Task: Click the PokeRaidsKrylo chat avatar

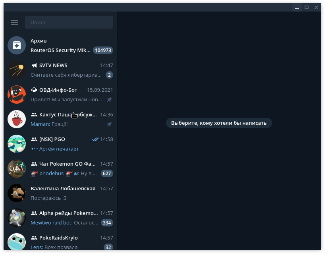Action: (17, 242)
